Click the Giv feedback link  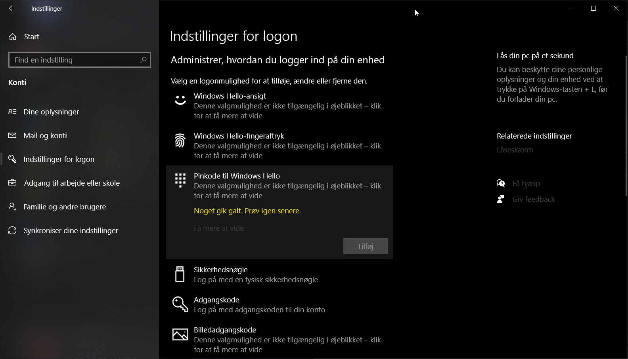534,199
